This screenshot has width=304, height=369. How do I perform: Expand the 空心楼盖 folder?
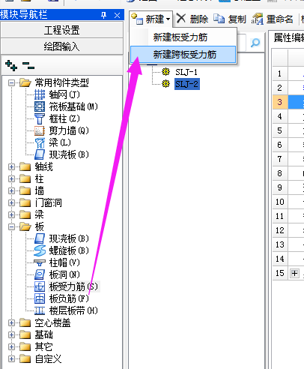pos(11,322)
